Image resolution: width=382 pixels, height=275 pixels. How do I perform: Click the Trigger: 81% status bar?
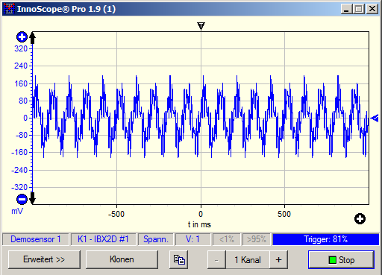pyautogui.click(x=326, y=239)
